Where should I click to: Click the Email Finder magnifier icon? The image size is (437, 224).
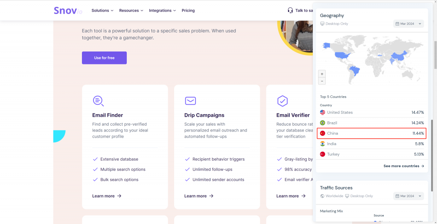tap(98, 101)
